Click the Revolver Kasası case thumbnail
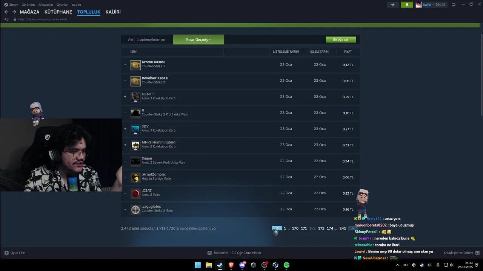This screenshot has width=483, height=271. [x=135, y=81]
